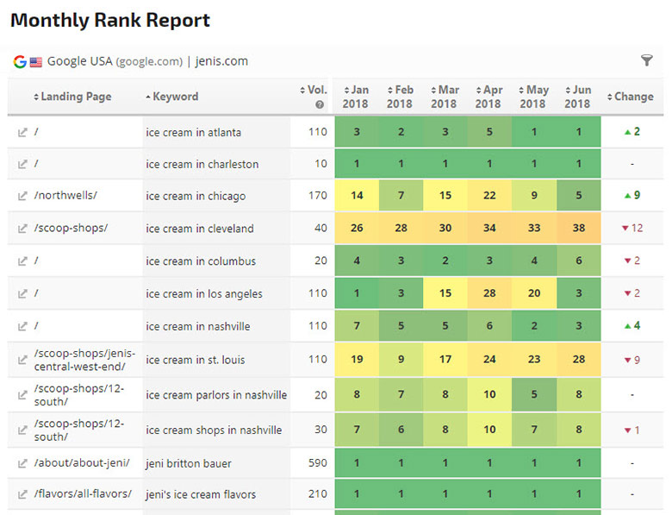Sort table by Keyword column

pyautogui.click(x=172, y=97)
